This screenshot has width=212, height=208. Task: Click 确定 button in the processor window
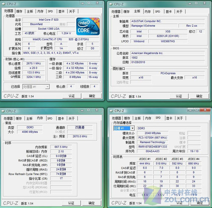[x=92, y=96]
